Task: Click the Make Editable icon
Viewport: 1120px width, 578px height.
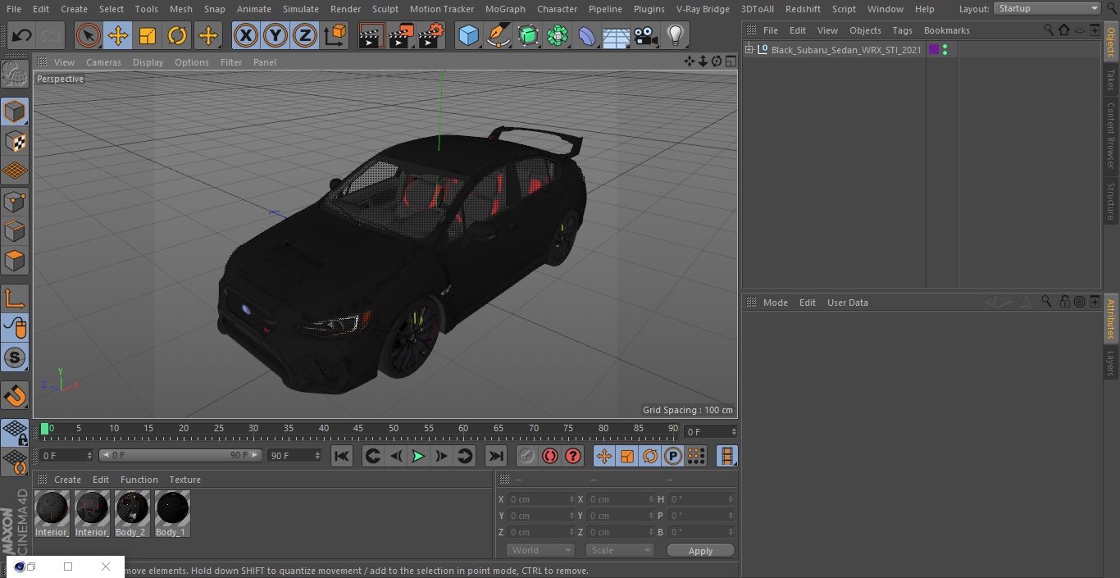Action: pos(15,75)
